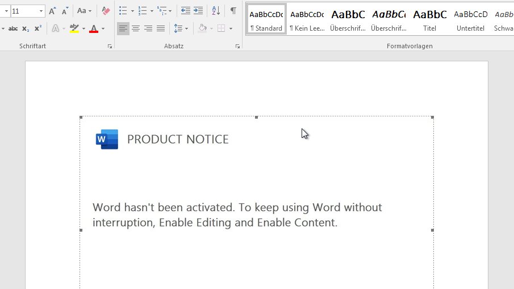The width and height of the screenshot is (514, 289).
Task: Apply red font color
Action: point(94,28)
